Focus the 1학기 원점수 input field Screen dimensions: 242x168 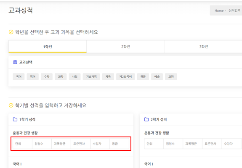(42, 144)
